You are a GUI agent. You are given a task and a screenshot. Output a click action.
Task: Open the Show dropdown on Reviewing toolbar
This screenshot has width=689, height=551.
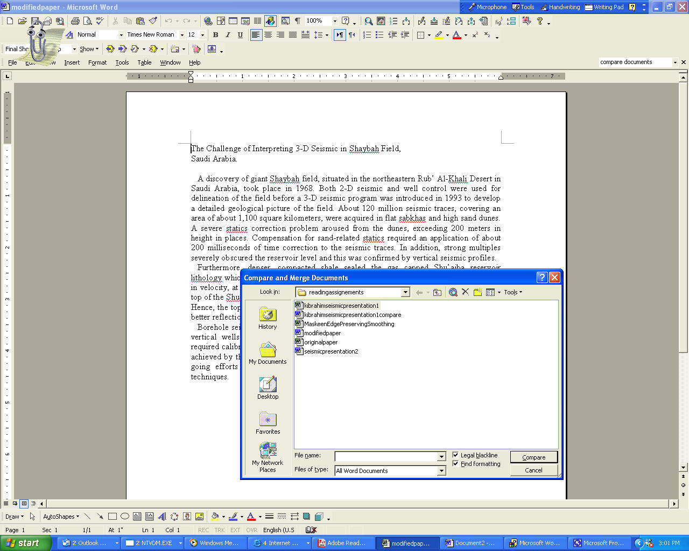(89, 49)
